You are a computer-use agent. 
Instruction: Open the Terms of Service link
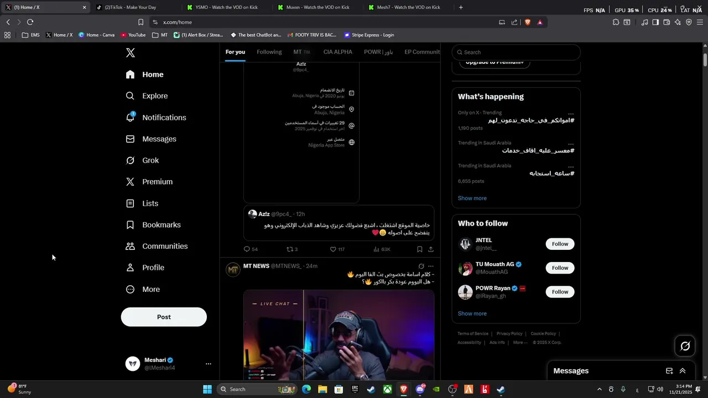473,334
